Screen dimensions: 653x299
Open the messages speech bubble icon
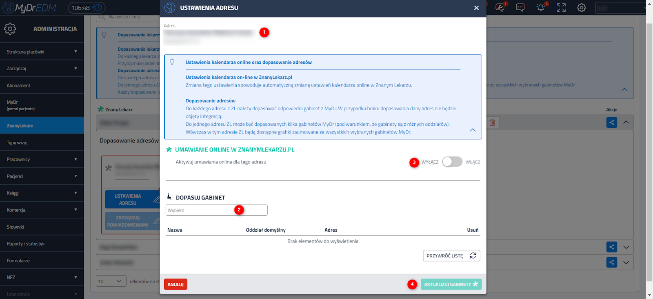point(520,7)
